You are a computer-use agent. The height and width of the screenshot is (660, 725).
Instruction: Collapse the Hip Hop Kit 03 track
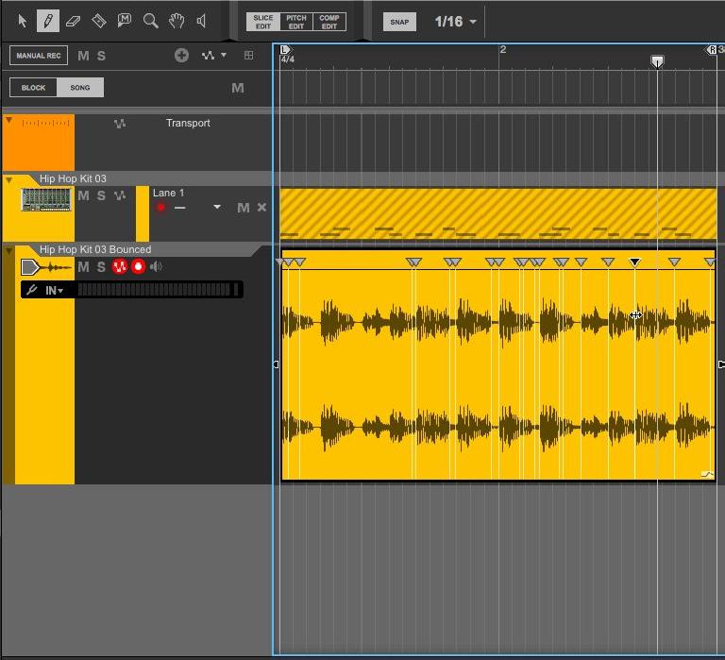click(x=8, y=179)
